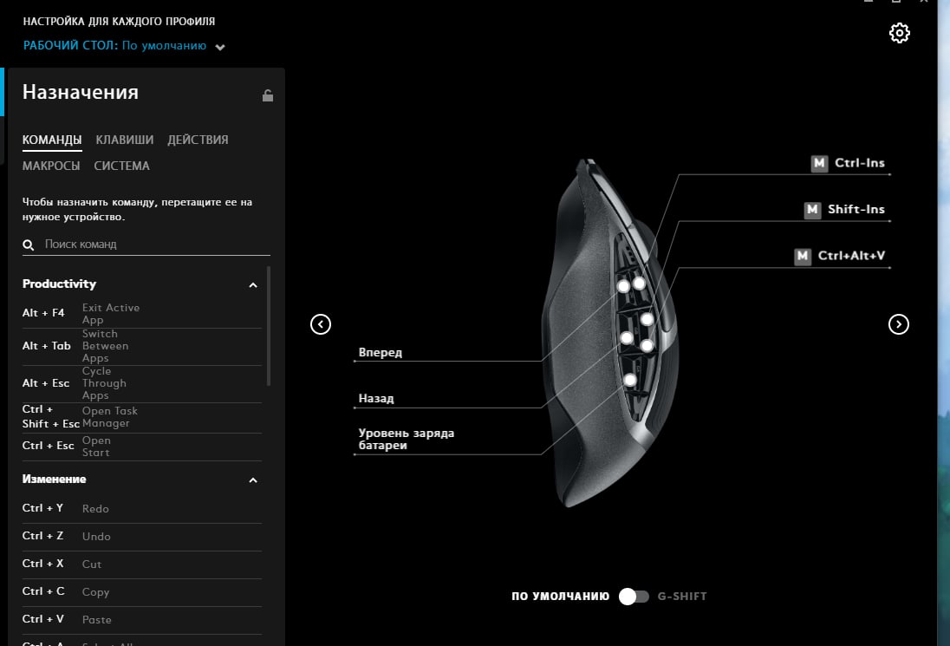The width and height of the screenshot is (950, 646).
Task: Switch to the ДЕЙСТВИЯ tab
Action: click(198, 140)
